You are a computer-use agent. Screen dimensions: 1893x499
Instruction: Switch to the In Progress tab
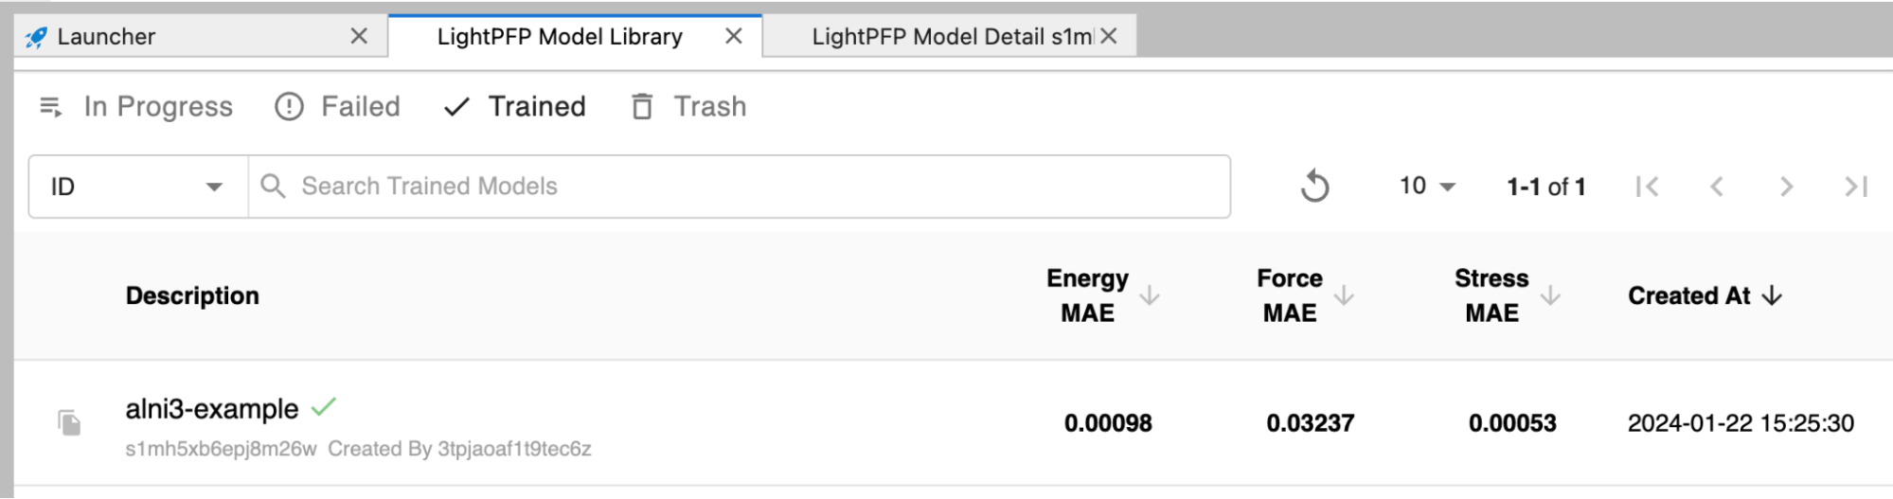(135, 107)
